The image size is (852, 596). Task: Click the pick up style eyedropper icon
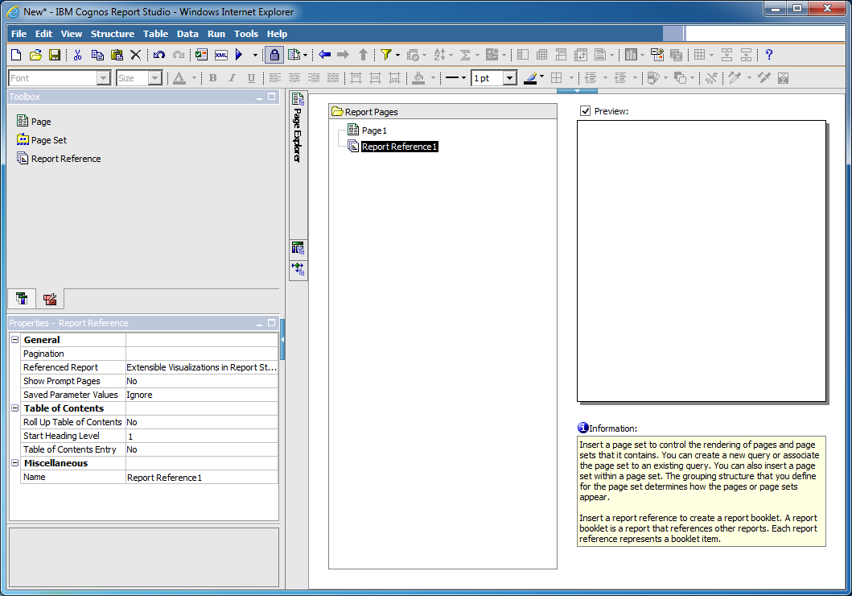point(735,78)
